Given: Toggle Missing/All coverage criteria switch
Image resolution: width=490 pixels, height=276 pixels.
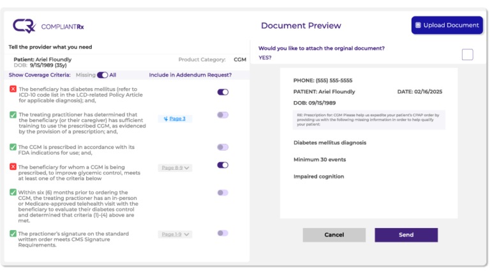Looking at the screenshot, I should click(x=102, y=75).
